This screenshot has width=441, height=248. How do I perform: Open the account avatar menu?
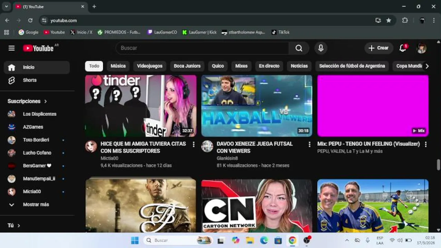[x=421, y=48]
